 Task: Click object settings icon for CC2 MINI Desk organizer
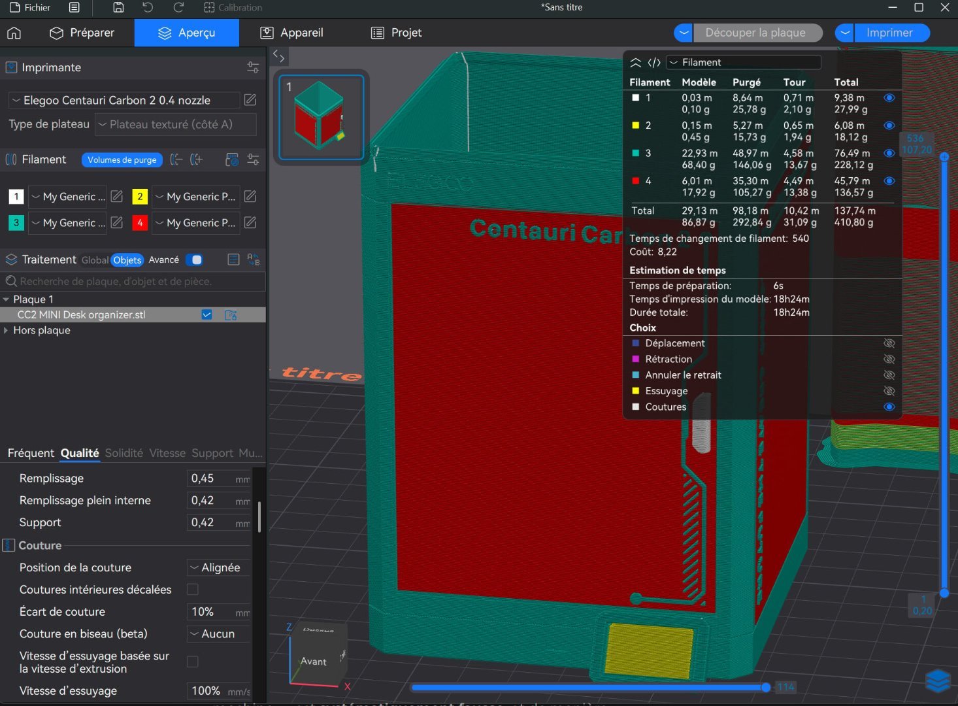tap(231, 315)
